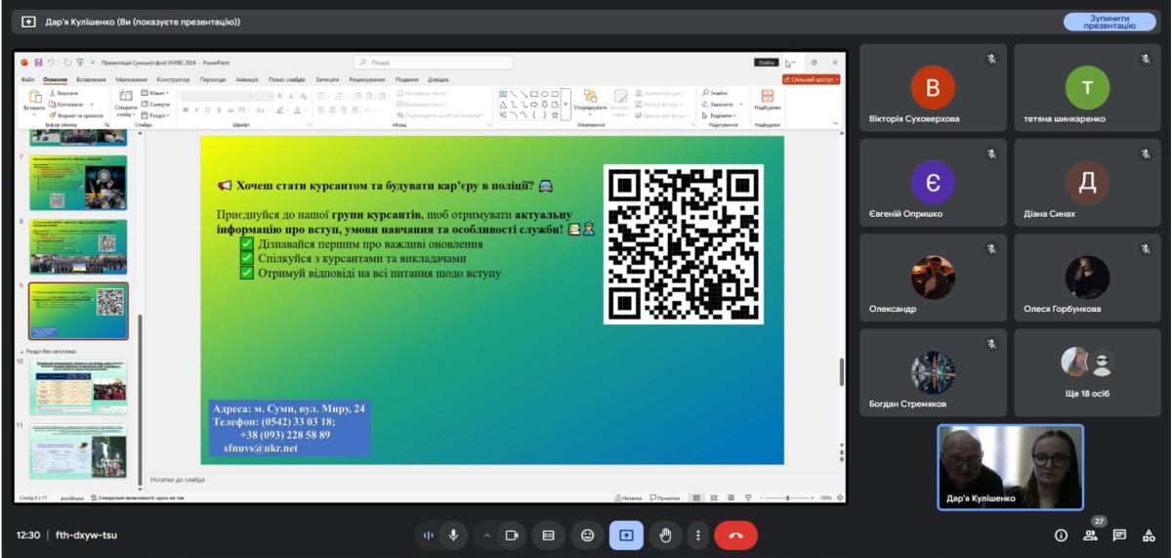Switch to the 'Анімація' ribbon tab
Viewport: 1172px width, 558px height.
click(247, 79)
